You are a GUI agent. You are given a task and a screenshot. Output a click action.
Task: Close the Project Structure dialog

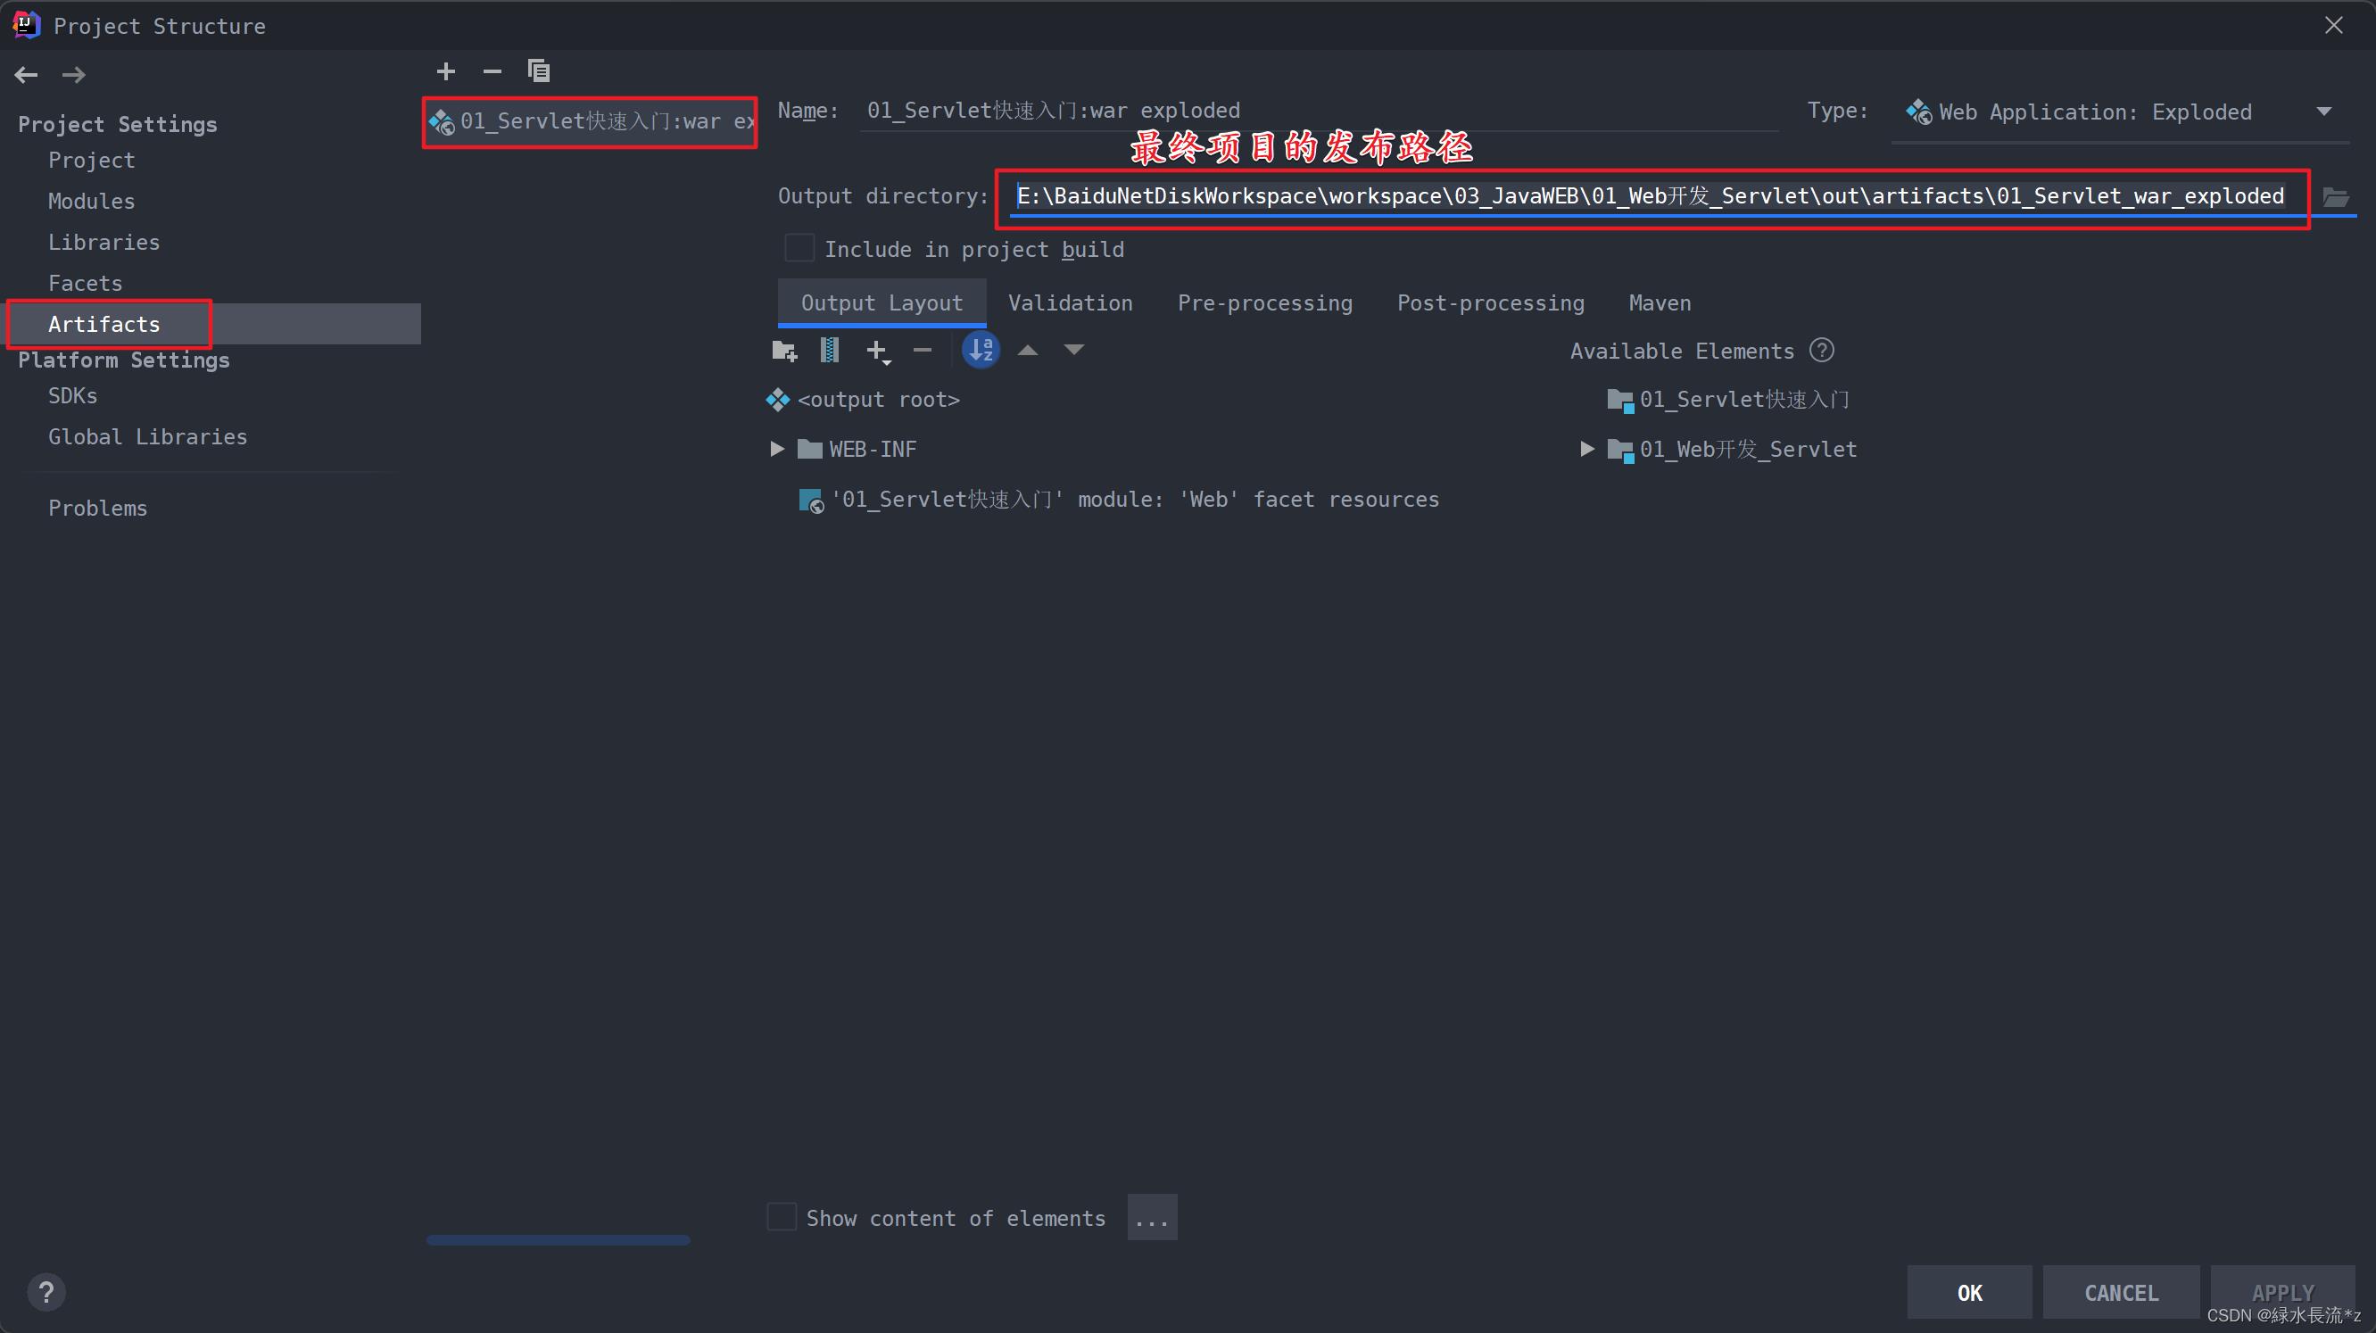point(2333,25)
